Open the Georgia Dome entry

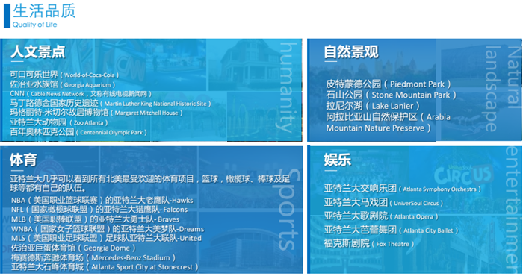[x=73, y=248]
